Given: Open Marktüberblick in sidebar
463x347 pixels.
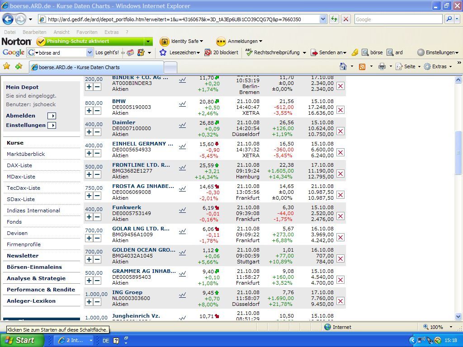Looking at the screenshot, I should coord(26,154).
